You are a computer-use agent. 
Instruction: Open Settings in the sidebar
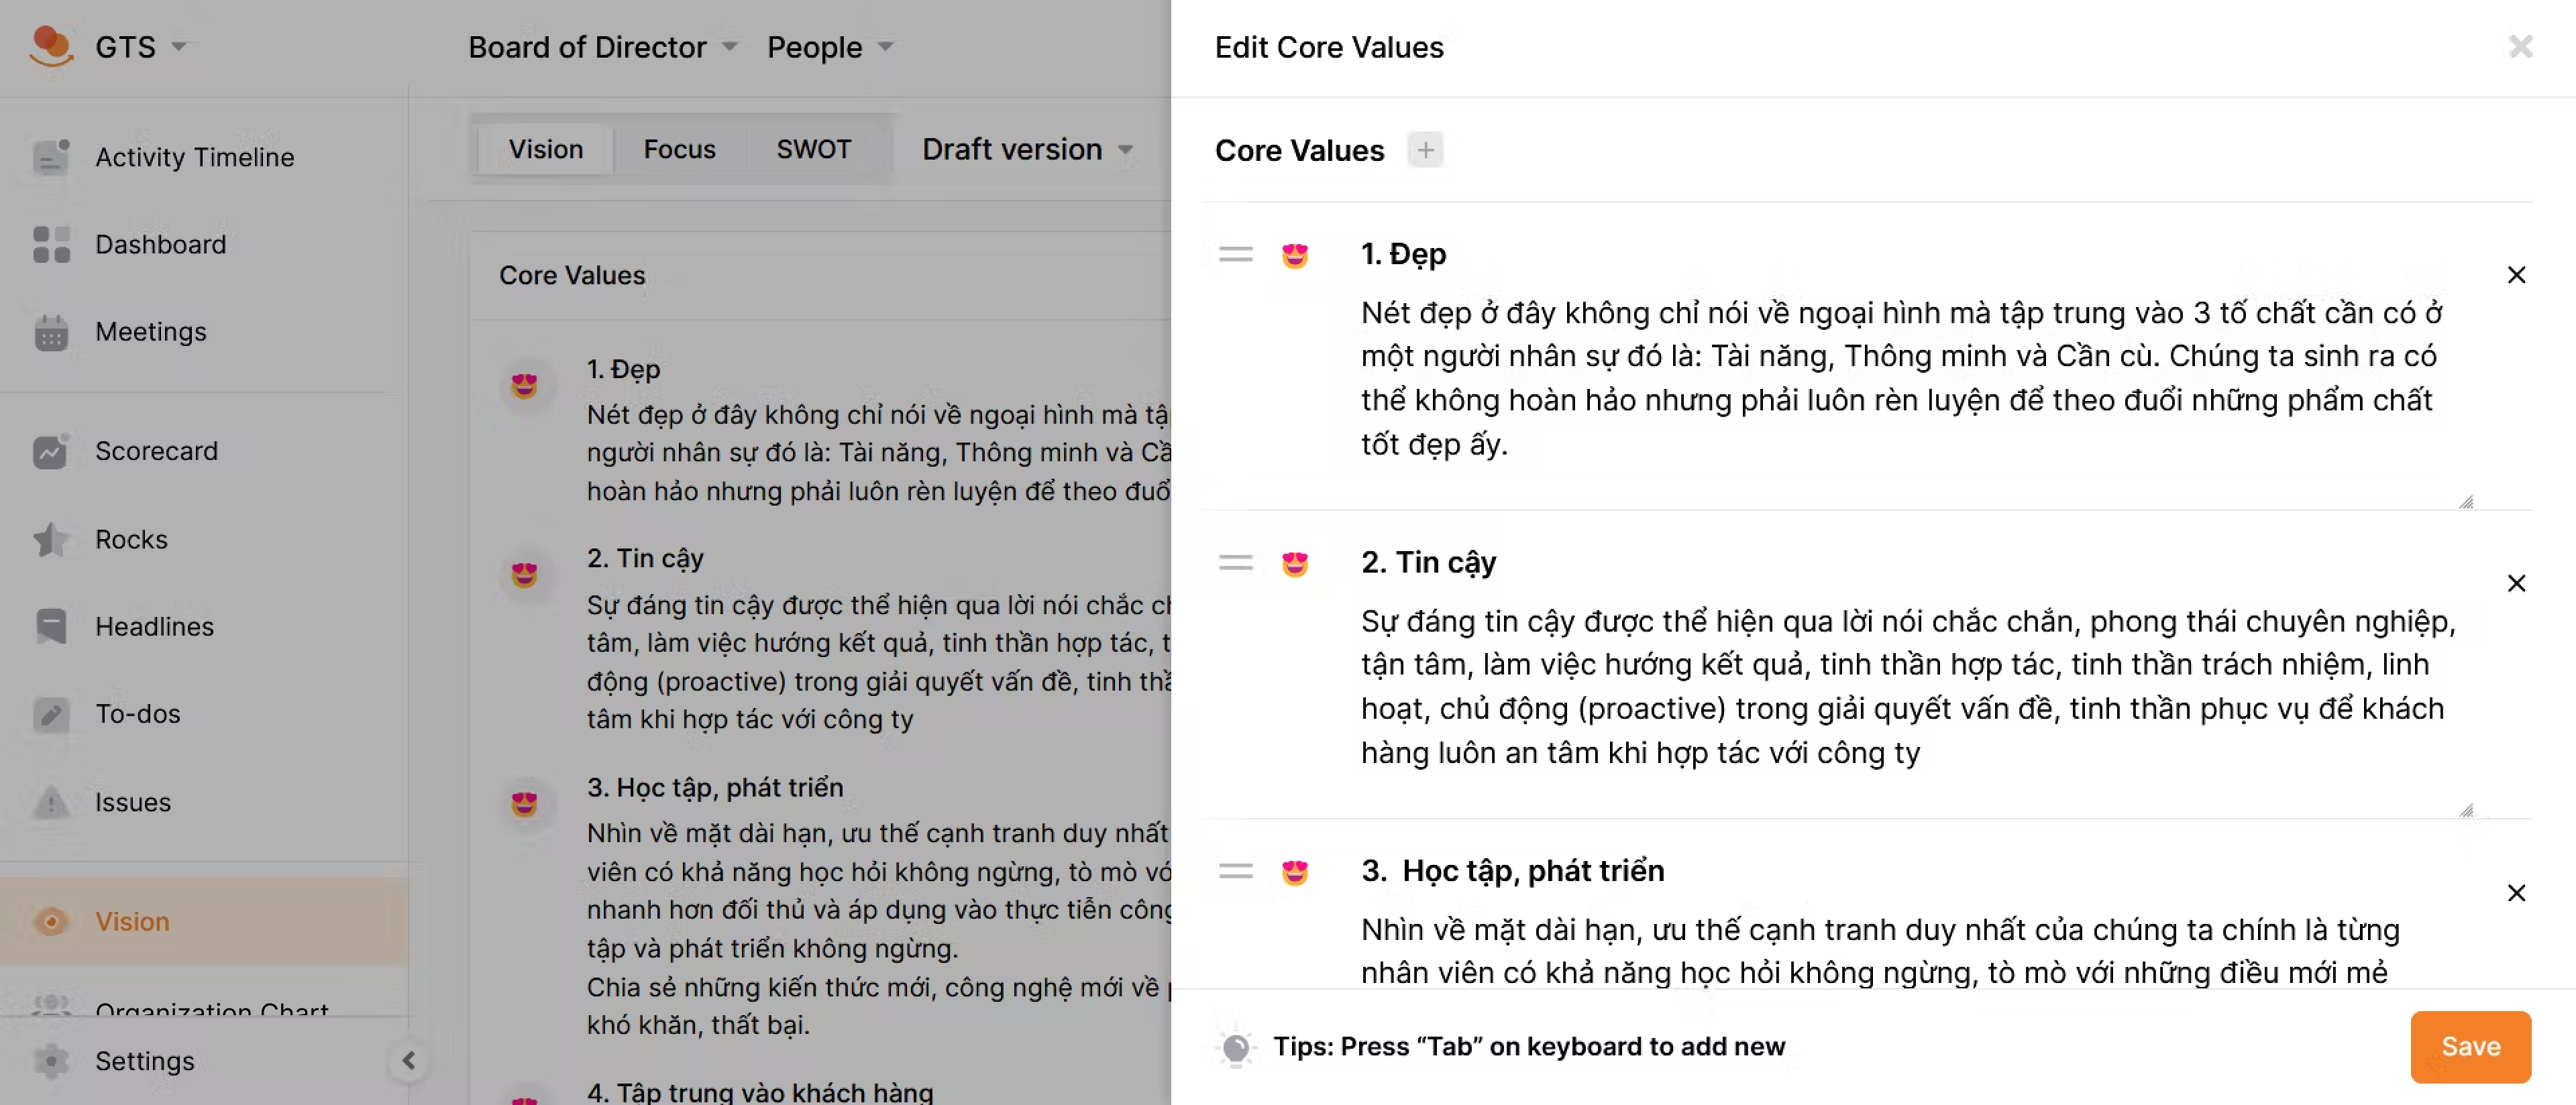pyautogui.click(x=144, y=1060)
